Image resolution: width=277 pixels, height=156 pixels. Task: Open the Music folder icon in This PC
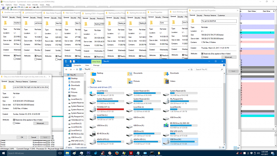coord(93,81)
